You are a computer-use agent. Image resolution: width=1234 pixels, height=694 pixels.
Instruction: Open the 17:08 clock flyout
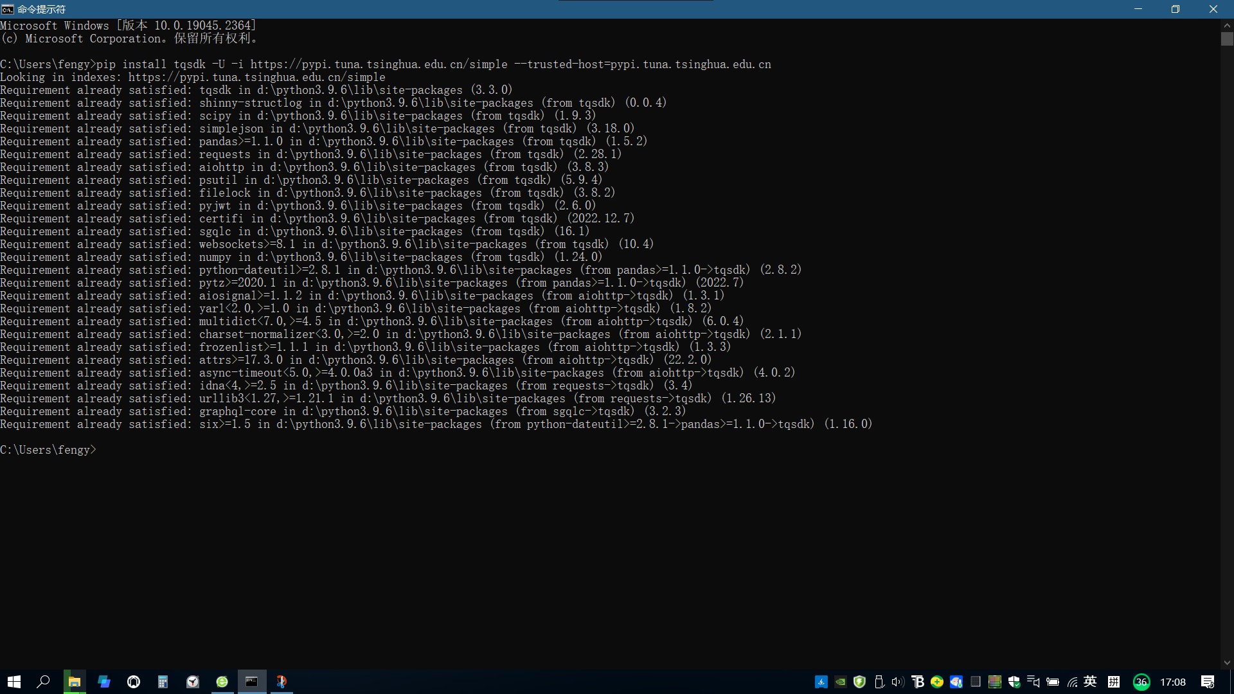pyautogui.click(x=1173, y=682)
